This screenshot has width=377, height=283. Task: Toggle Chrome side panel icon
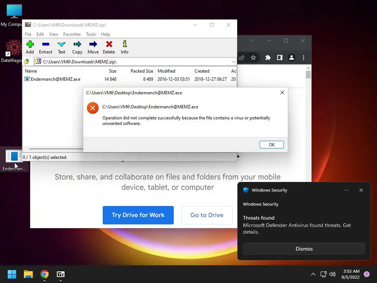click(280, 57)
